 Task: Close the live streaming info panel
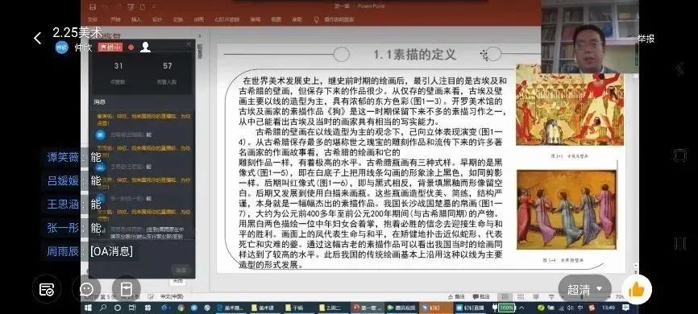[x=189, y=44]
